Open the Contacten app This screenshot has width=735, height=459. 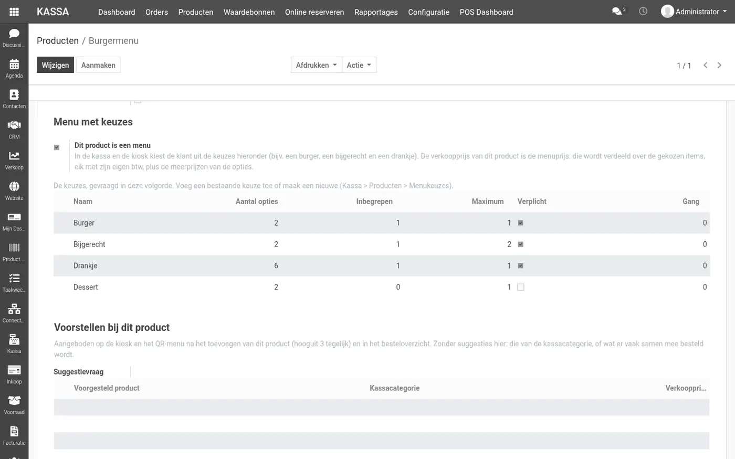14,99
